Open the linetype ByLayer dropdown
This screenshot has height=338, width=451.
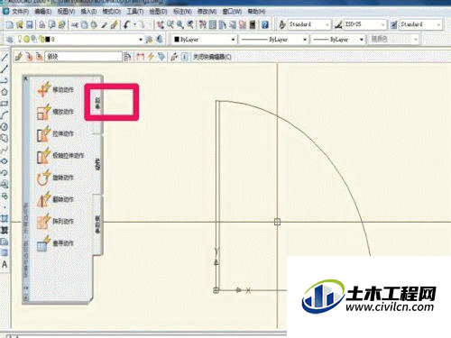(x=274, y=40)
